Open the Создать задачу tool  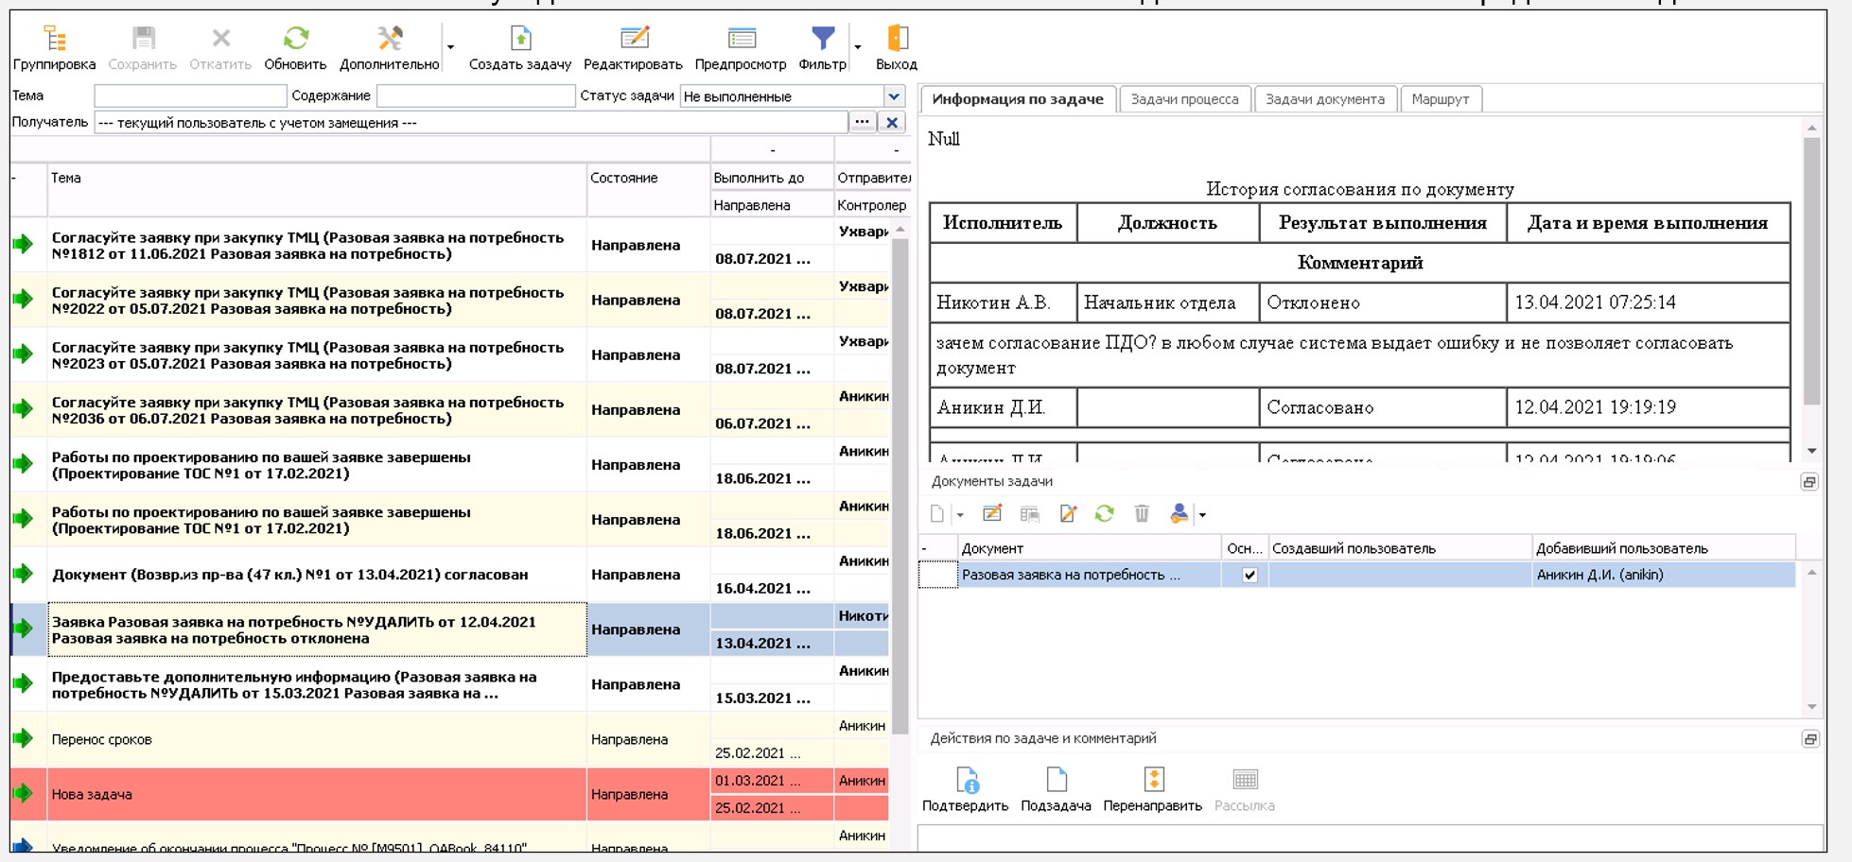pos(520,40)
